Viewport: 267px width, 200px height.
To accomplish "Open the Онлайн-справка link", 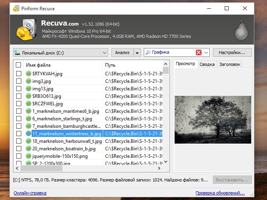I will 30,193.
